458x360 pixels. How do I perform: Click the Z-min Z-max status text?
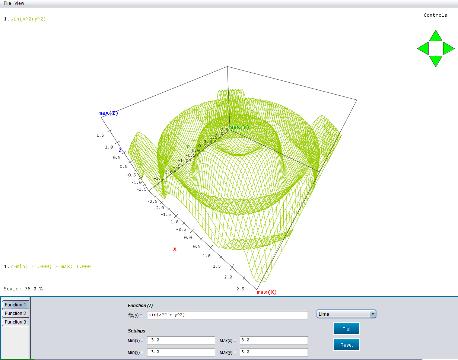51,267
